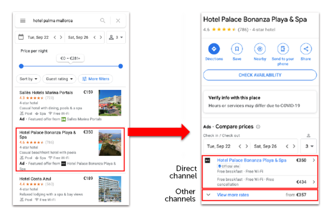Open guest count dropdown showing 3 in left panel
Viewport: 330px width, 213px height.
click(116, 37)
